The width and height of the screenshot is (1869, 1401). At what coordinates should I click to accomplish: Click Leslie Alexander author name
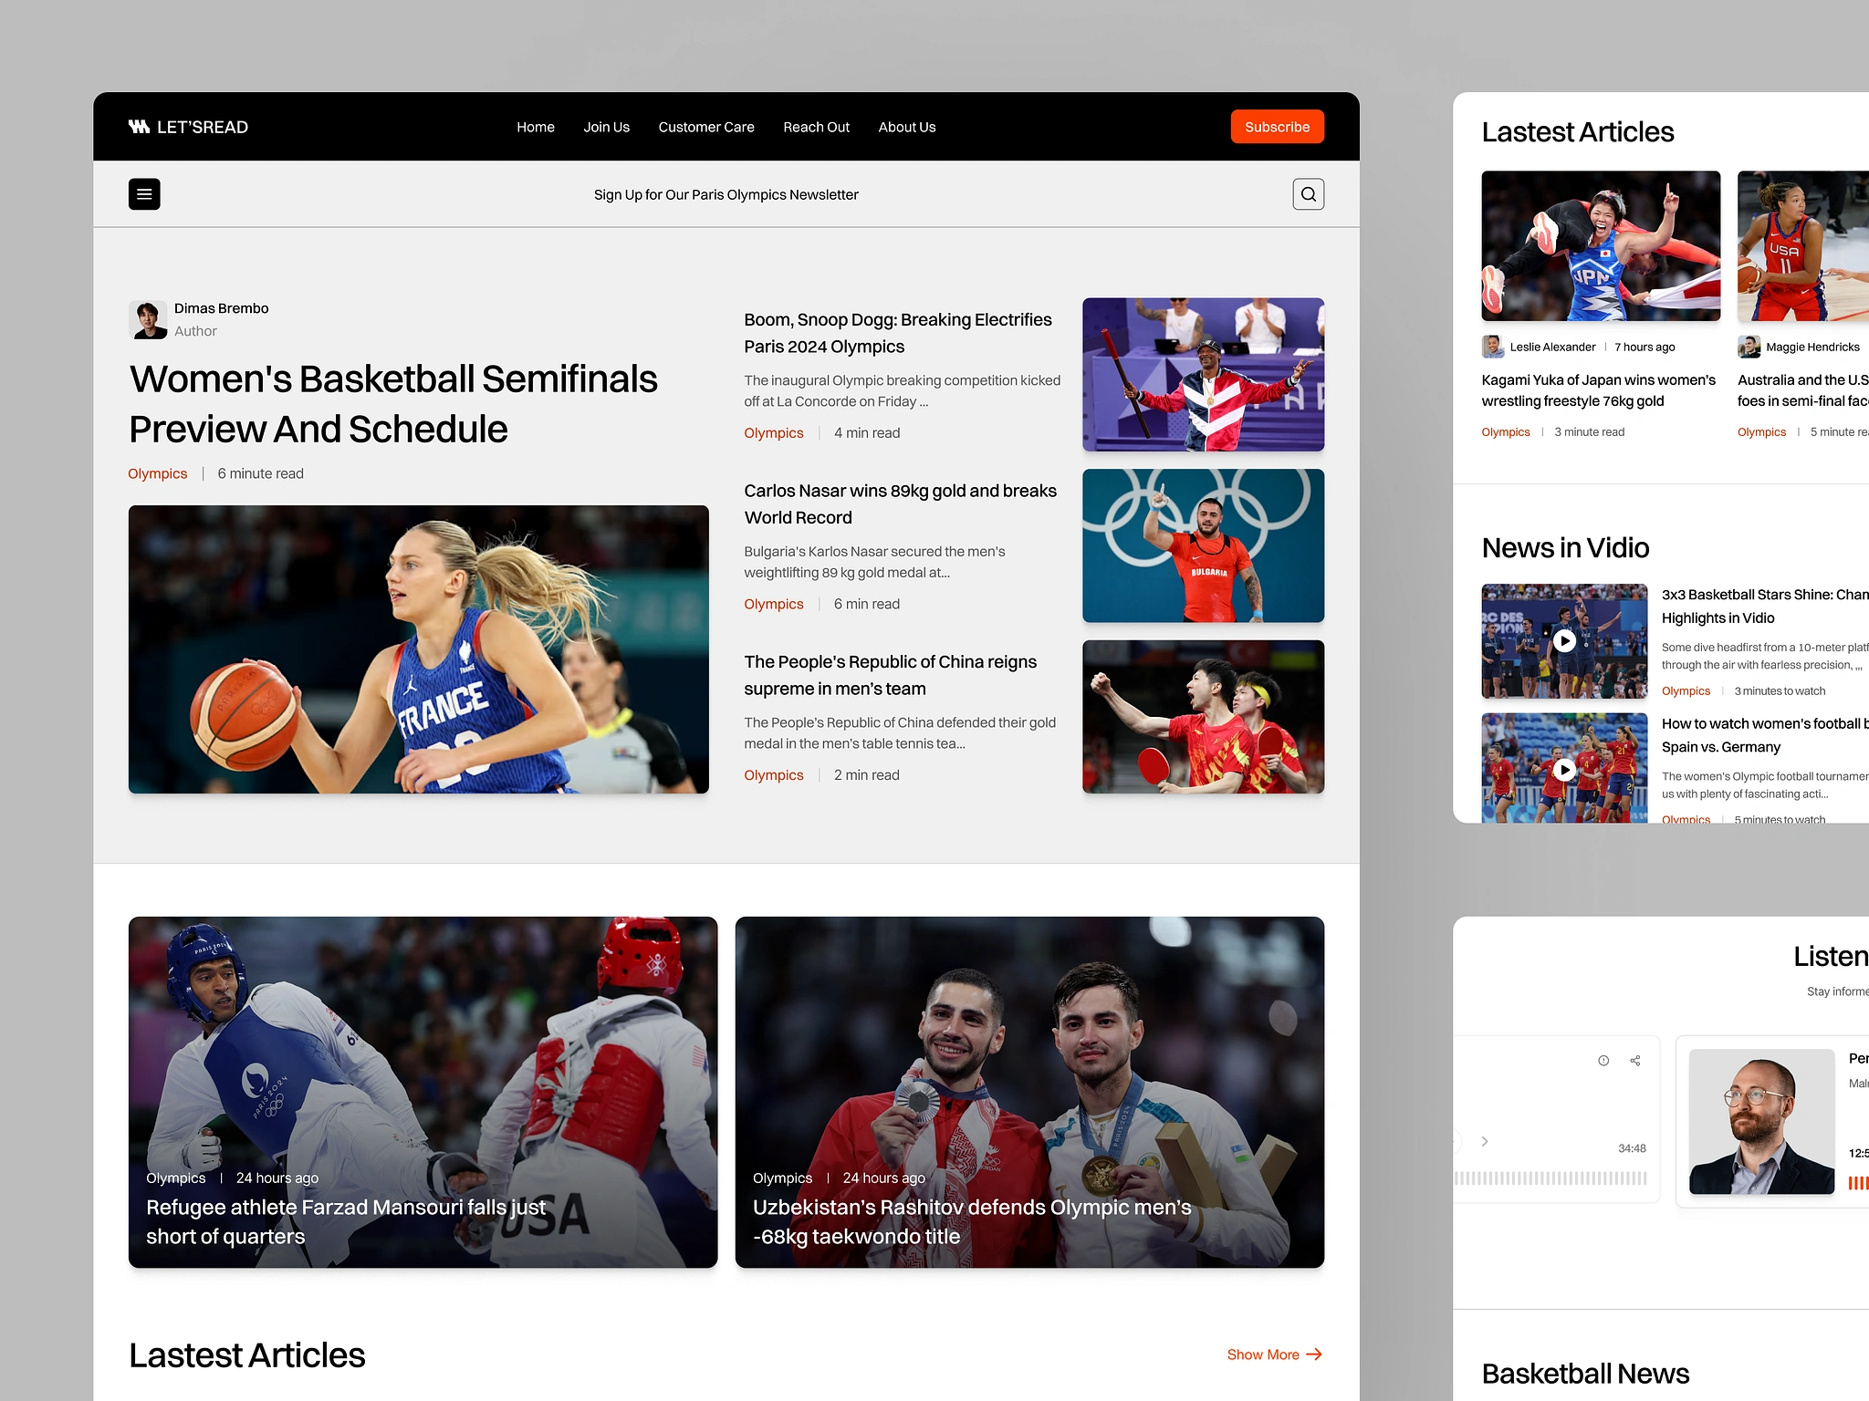tap(1552, 347)
